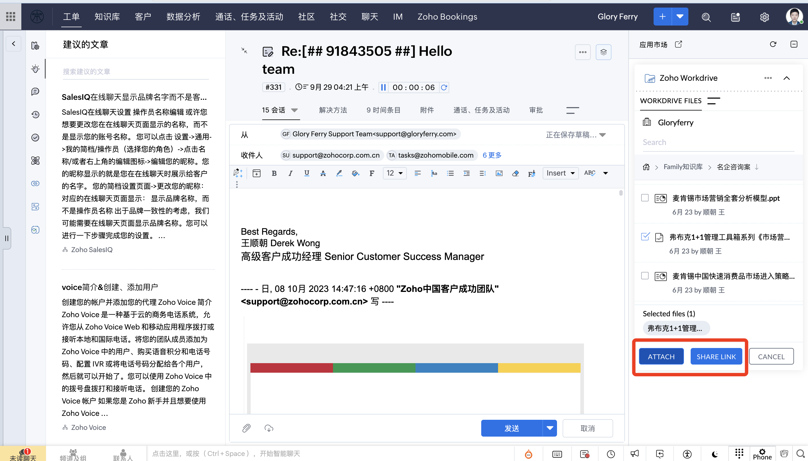Toggle night mode moon icon in bottom bar

pos(715,454)
